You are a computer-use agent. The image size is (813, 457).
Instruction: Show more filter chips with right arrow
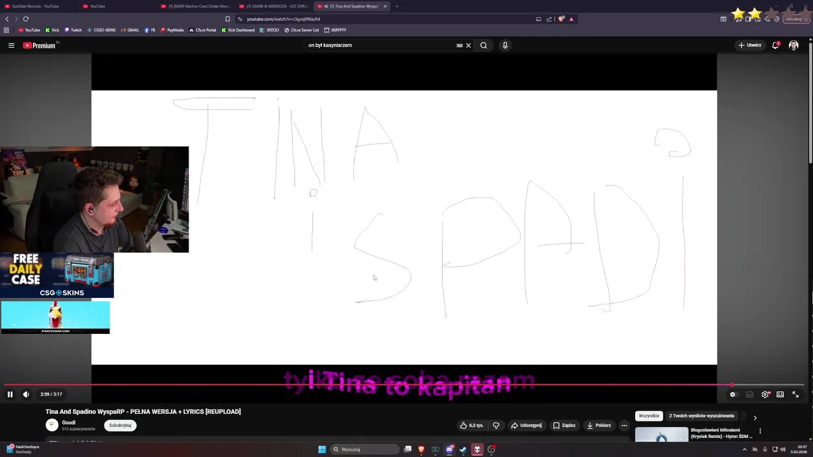tap(755, 417)
